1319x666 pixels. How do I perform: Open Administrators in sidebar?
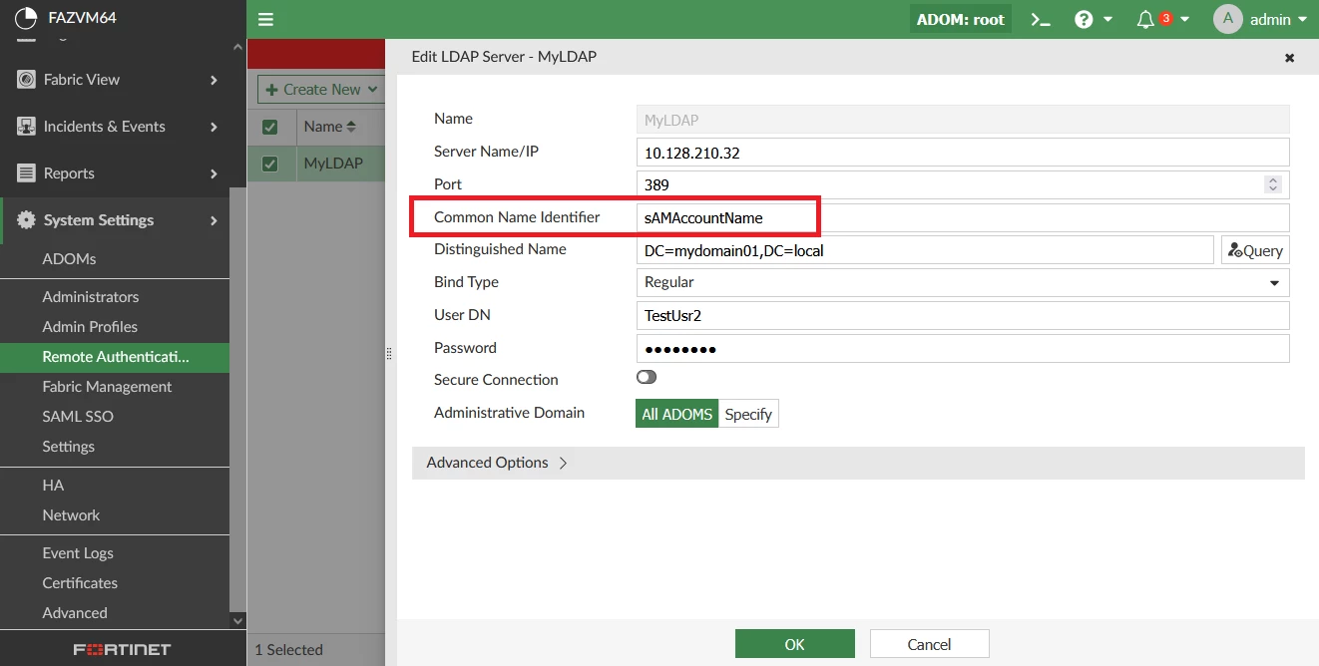coord(91,297)
